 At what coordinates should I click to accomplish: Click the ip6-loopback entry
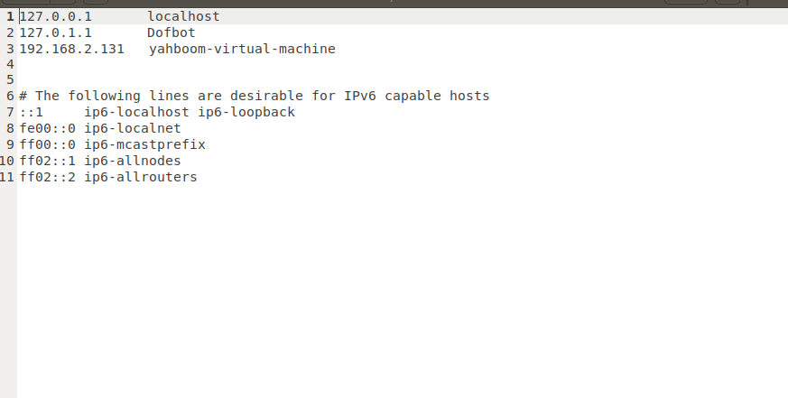pos(246,112)
